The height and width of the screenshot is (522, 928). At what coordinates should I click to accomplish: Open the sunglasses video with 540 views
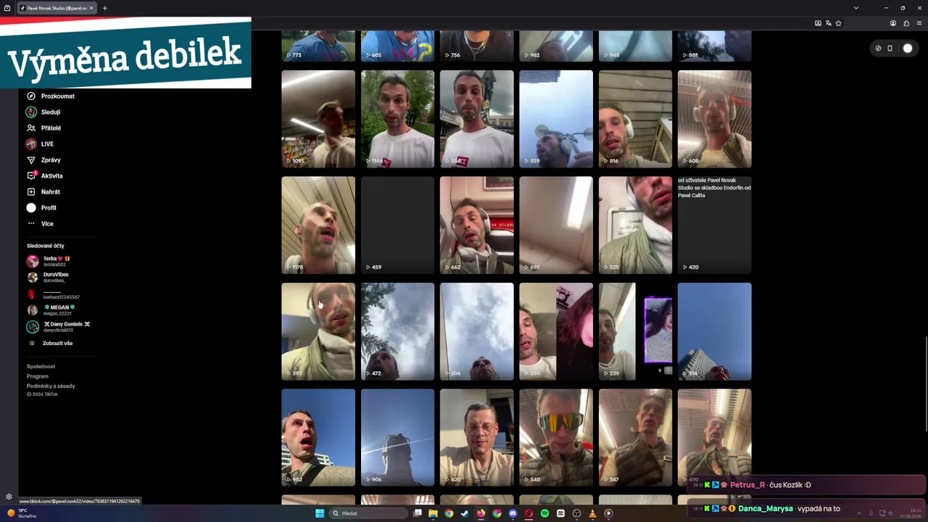click(x=556, y=438)
